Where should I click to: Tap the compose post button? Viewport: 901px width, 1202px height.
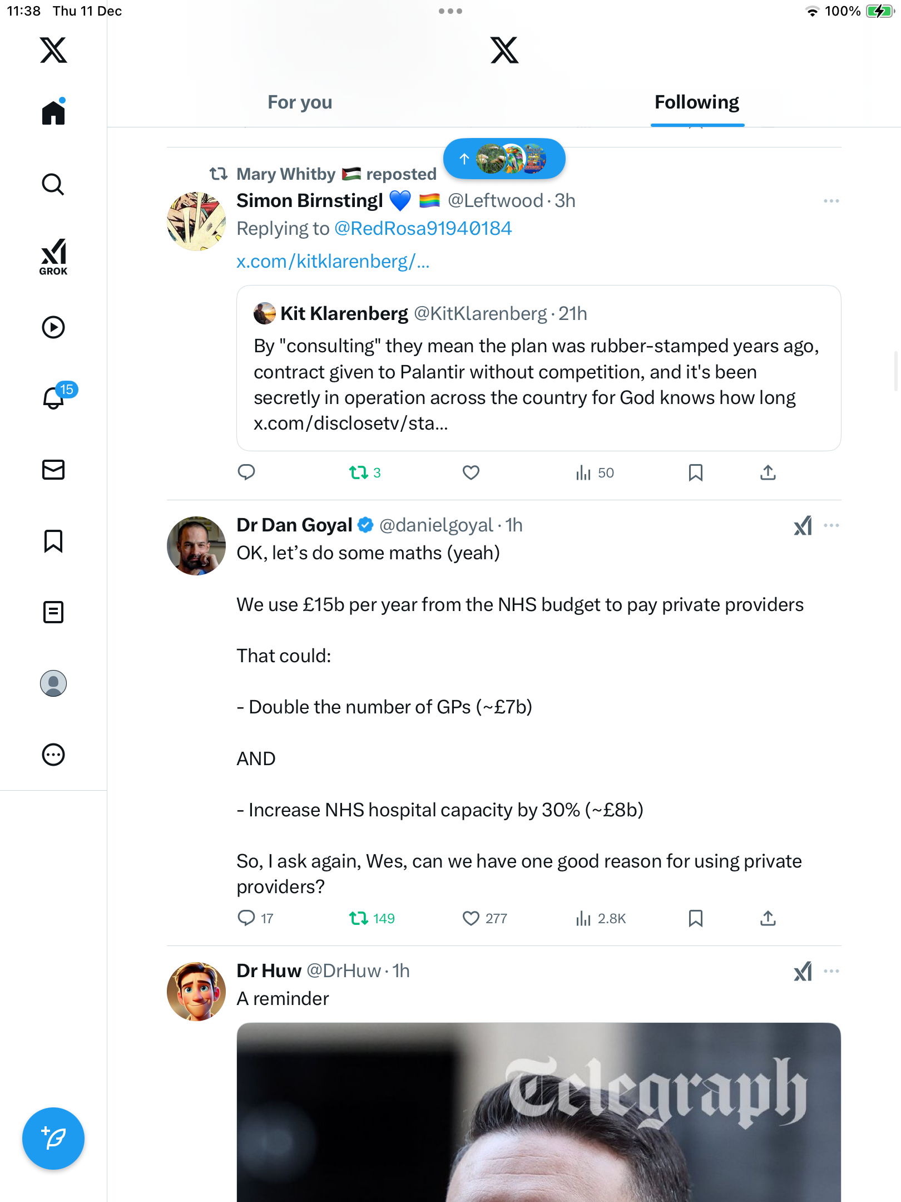(53, 1139)
